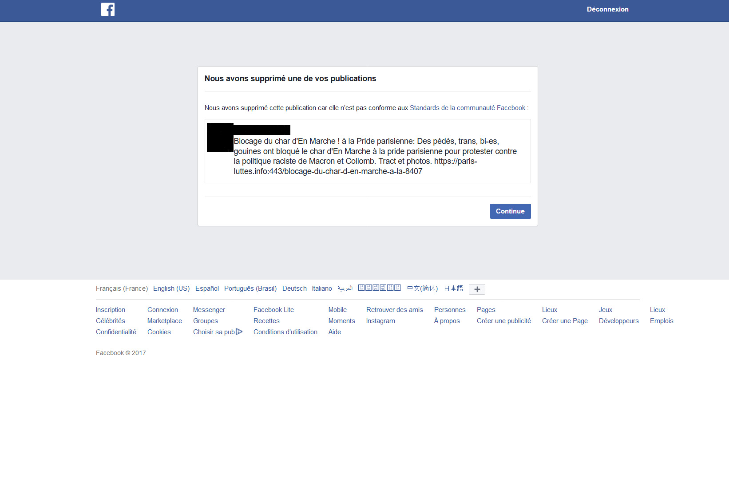Open the Recettes footer link
This screenshot has width=729, height=482.
pos(266,321)
